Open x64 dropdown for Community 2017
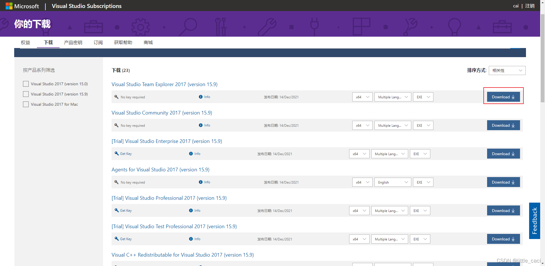Viewport: 545px width, 266px height. tap(362, 125)
